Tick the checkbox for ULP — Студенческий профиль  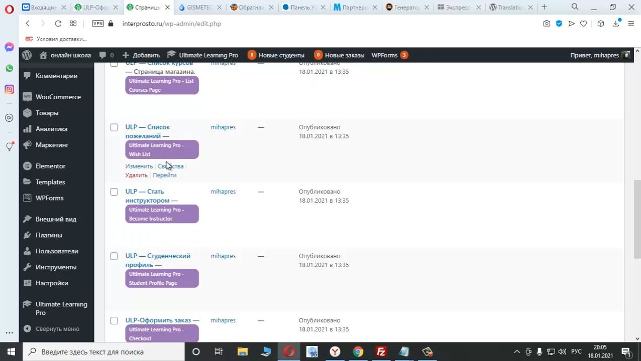[114, 256]
